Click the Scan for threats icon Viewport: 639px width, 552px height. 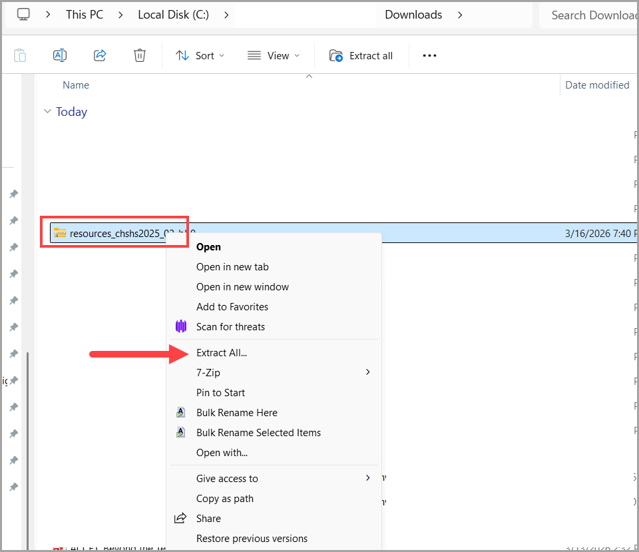pos(180,326)
